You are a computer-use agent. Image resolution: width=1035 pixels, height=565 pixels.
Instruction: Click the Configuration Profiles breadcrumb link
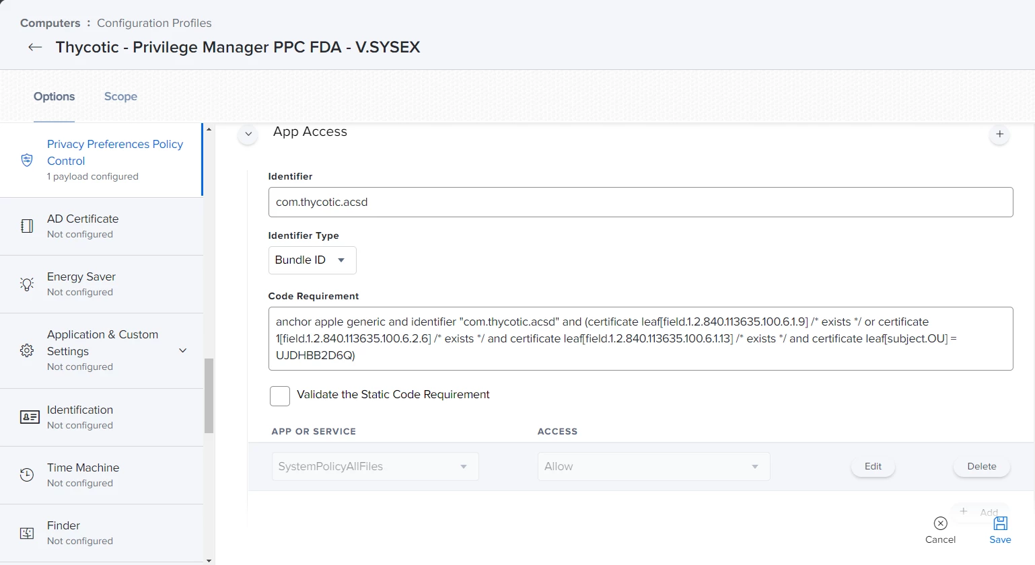(154, 23)
